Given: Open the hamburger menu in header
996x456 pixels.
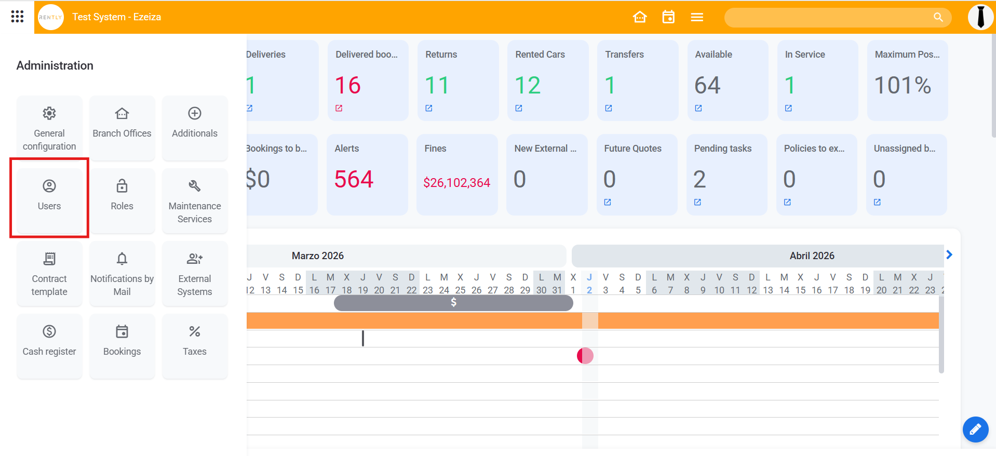Looking at the screenshot, I should point(697,17).
